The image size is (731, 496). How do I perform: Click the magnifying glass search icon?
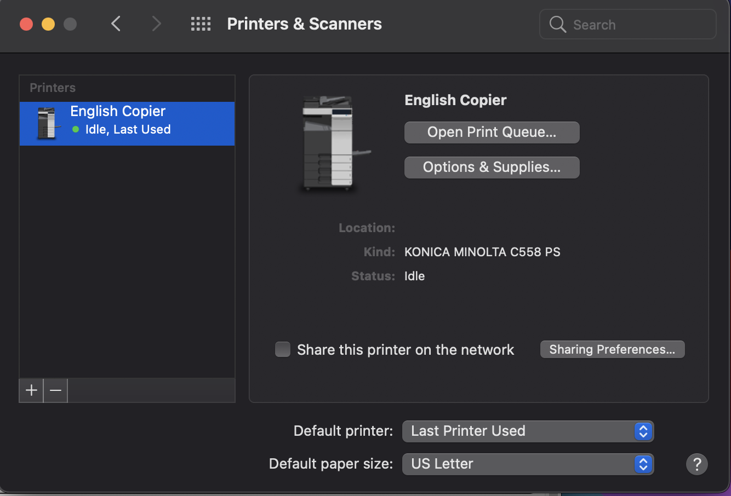[x=557, y=25]
